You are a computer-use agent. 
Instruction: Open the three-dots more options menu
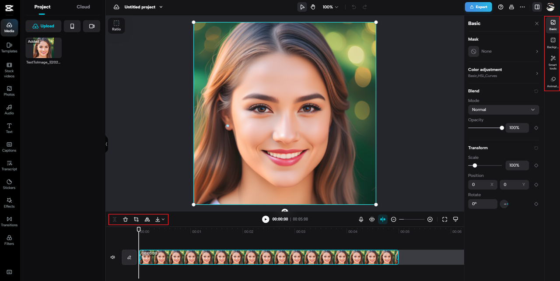pos(522,7)
